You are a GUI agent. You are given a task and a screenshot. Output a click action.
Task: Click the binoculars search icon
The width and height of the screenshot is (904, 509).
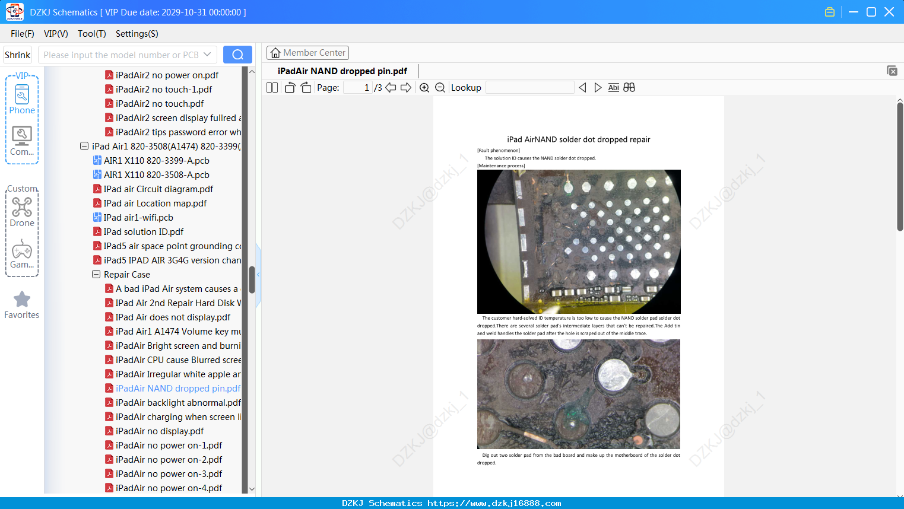tap(629, 88)
